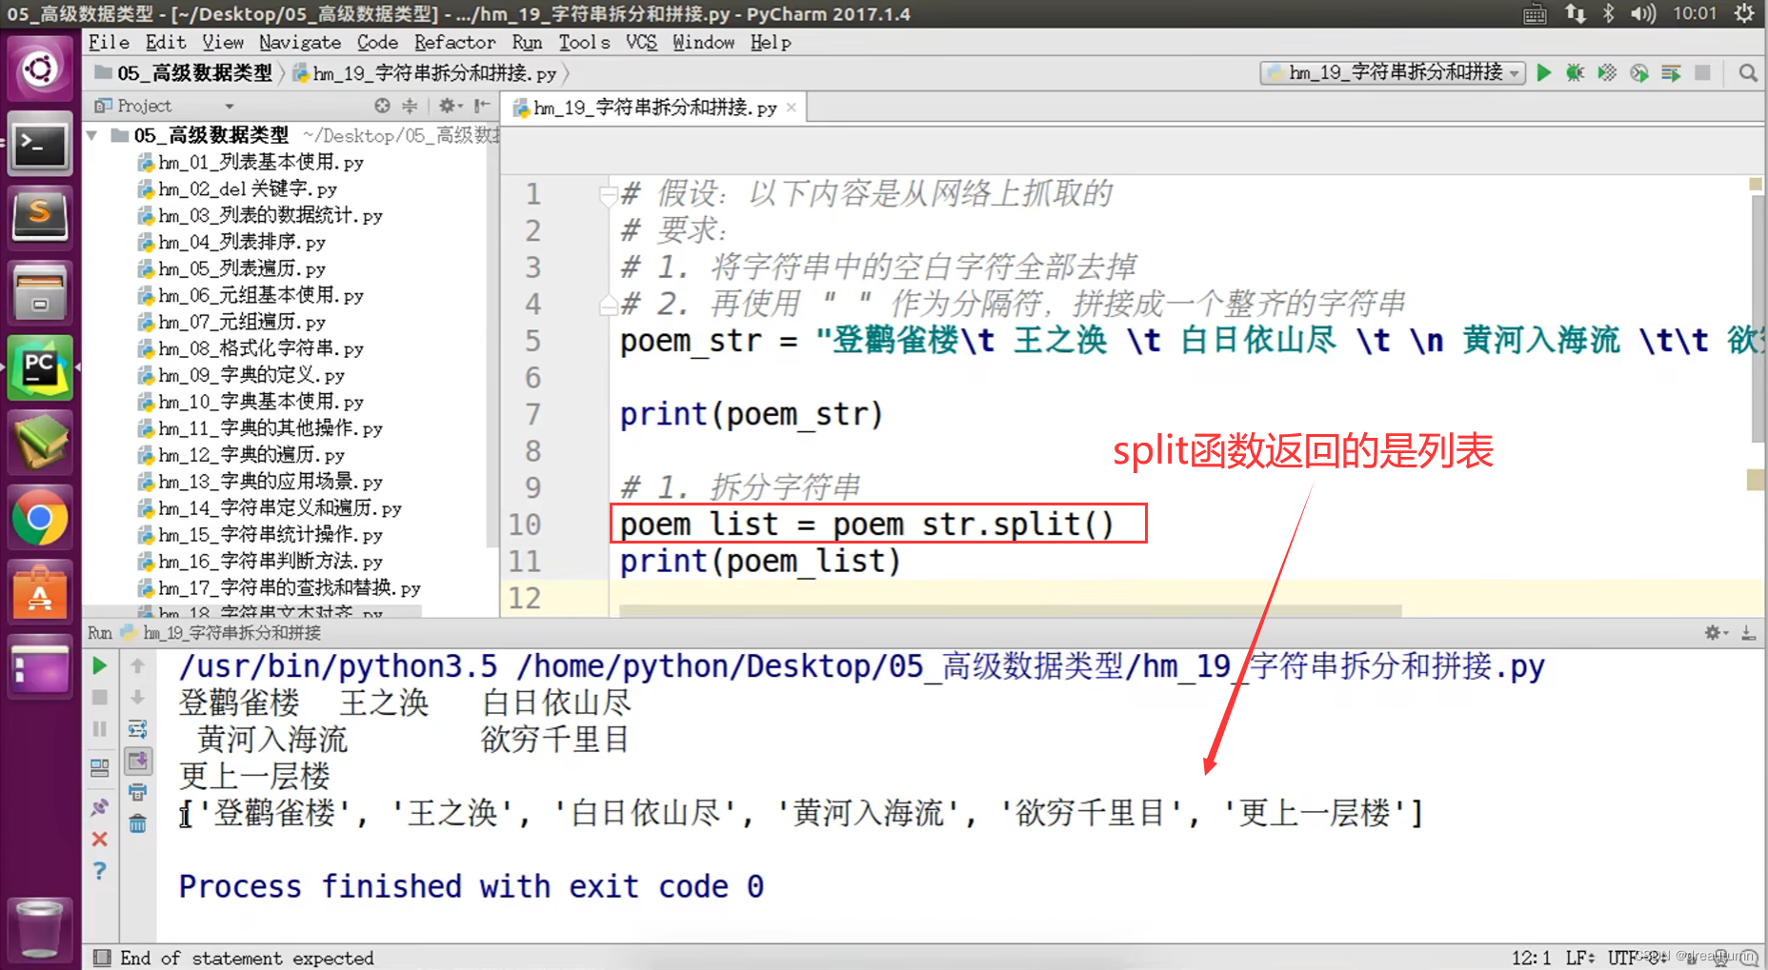
Task: Click the down stack trace arrow in Run panel
Action: (x=137, y=698)
